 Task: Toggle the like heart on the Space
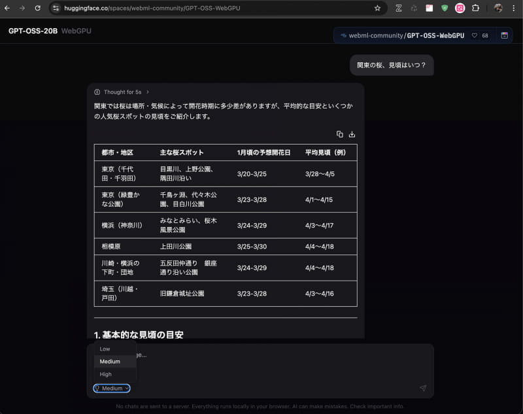(x=475, y=35)
